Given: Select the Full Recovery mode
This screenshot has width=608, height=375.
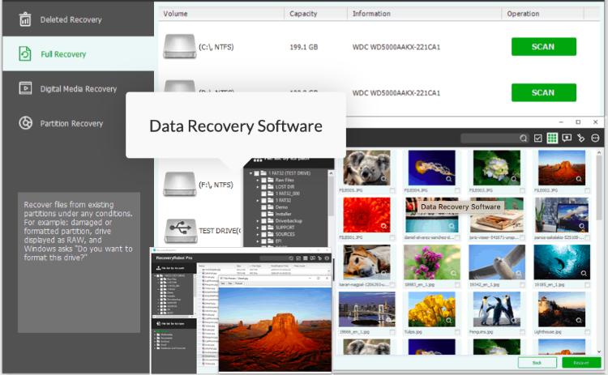Looking at the screenshot, I should [78, 53].
